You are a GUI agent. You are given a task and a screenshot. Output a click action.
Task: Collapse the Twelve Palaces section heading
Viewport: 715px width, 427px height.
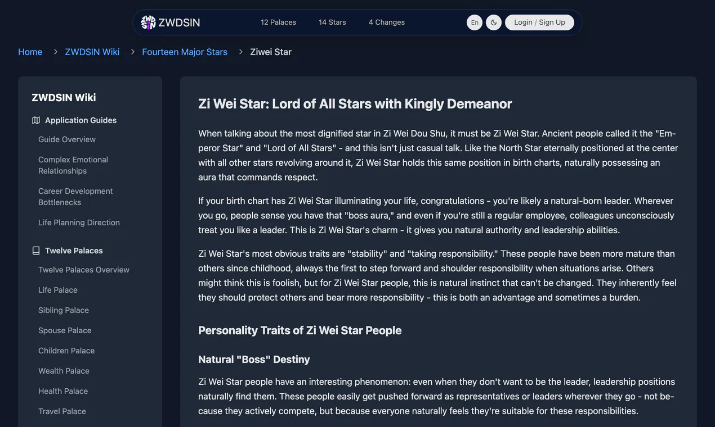tap(74, 251)
